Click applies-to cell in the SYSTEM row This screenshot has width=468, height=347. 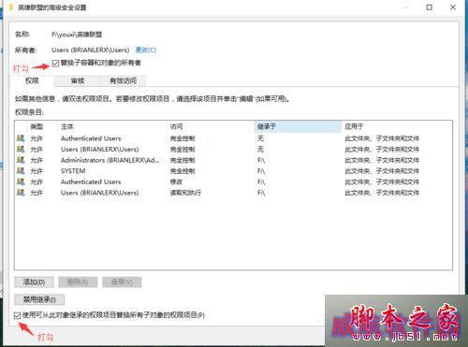tap(382, 171)
